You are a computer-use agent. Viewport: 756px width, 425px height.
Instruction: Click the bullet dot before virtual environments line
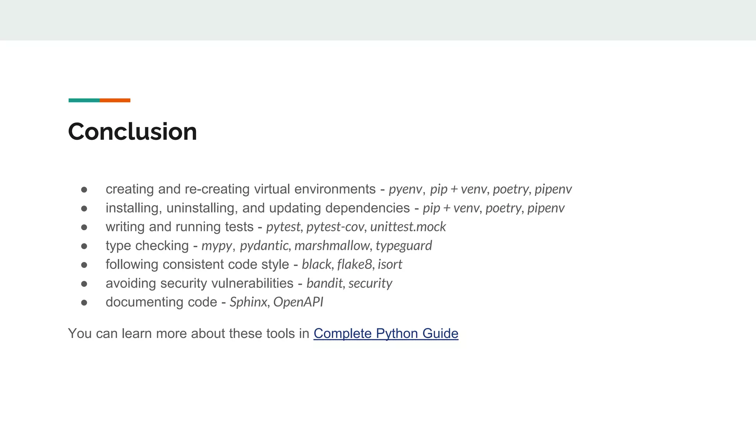(84, 190)
